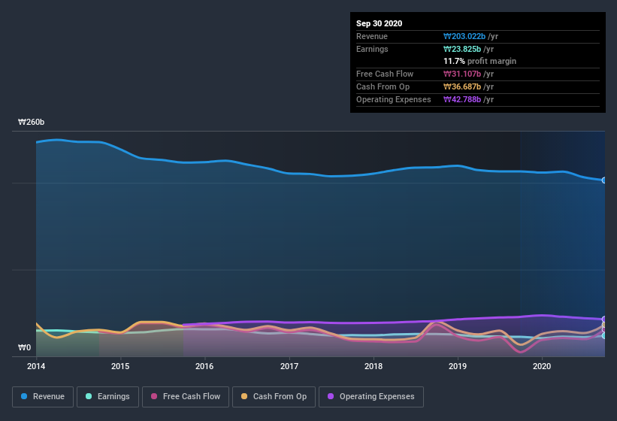Toggle the Free Cash Flow legend button

[x=186, y=397]
